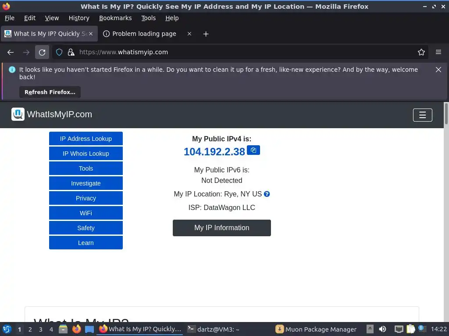This screenshot has height=336, width=449.
Task: Show site security info via padlock icon
Action: click(x=71, y=52)
